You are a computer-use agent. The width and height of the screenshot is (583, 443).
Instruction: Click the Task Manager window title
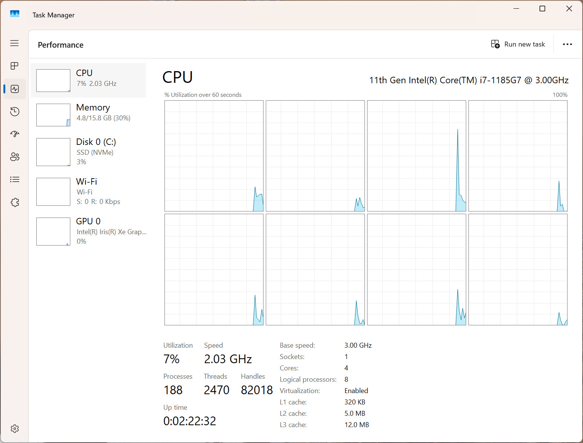pyautogui.click(x=53, y=15)
